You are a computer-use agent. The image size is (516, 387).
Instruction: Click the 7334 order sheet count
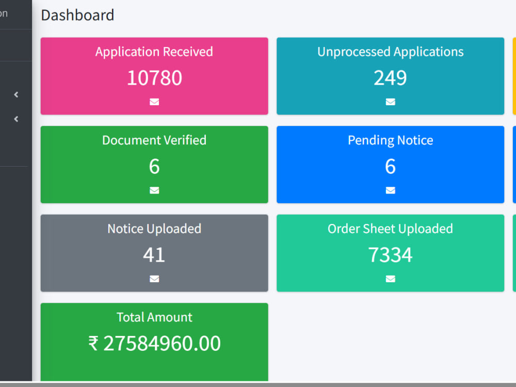click(390, 255)
